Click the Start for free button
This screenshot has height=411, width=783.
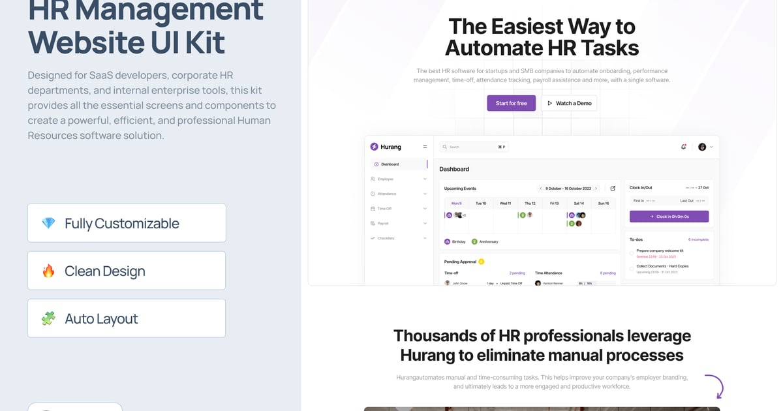[x=511, y=103]
